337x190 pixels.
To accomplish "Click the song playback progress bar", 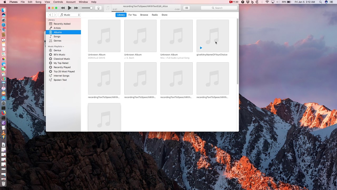I will click(x=146, y=11).
